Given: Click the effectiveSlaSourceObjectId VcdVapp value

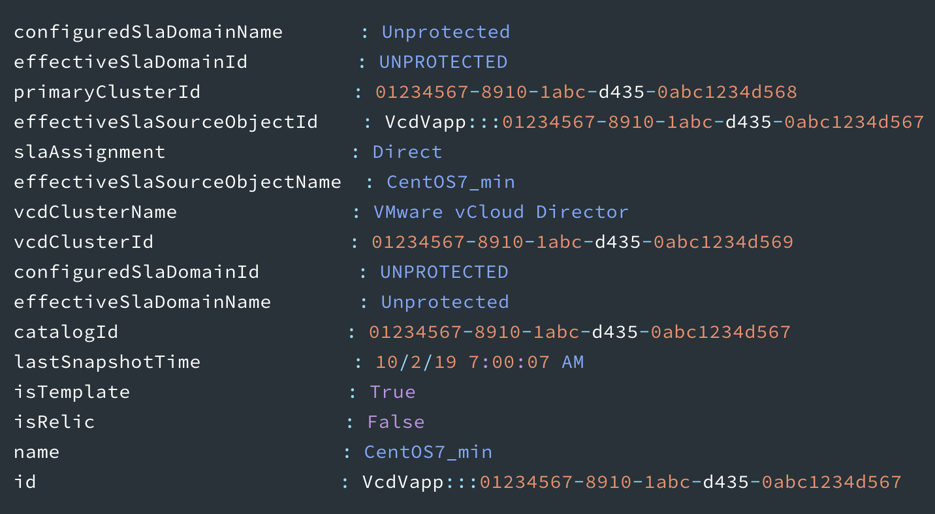Looking at the screenshot, I should point(654,122).
